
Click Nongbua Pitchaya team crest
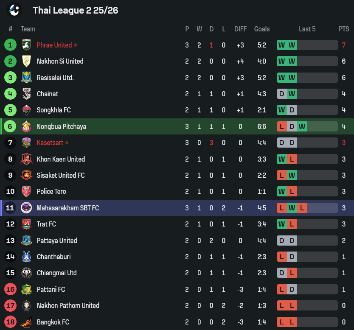click(x=26, y=126)
